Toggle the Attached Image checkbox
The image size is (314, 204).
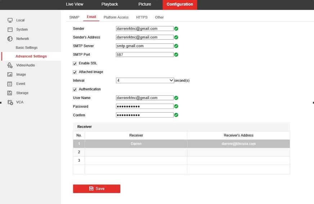(x=75, y=72)
